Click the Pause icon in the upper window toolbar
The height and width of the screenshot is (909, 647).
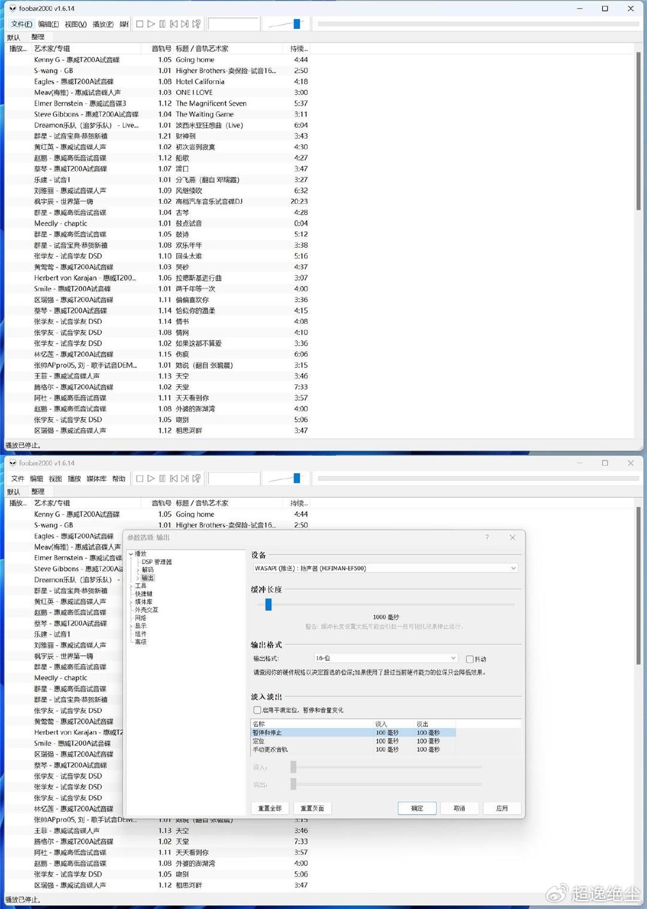tap(162, 24)
